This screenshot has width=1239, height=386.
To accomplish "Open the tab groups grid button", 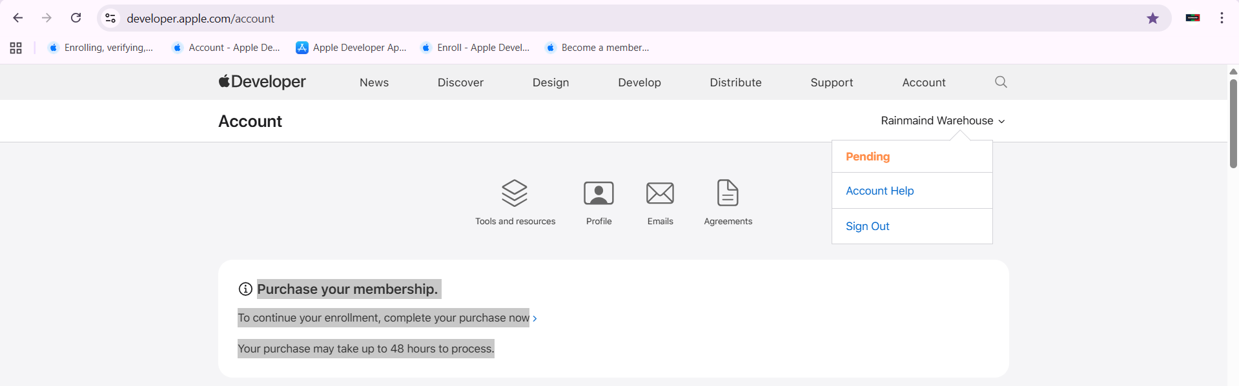I will click(16, 48).
